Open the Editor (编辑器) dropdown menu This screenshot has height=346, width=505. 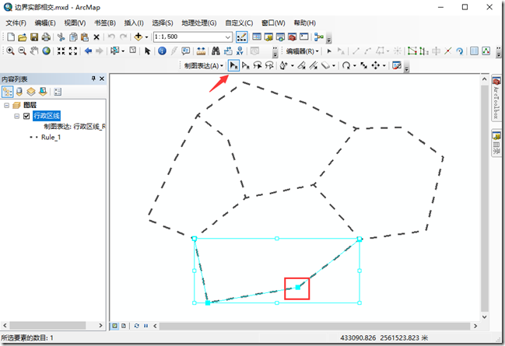point(302,51)
